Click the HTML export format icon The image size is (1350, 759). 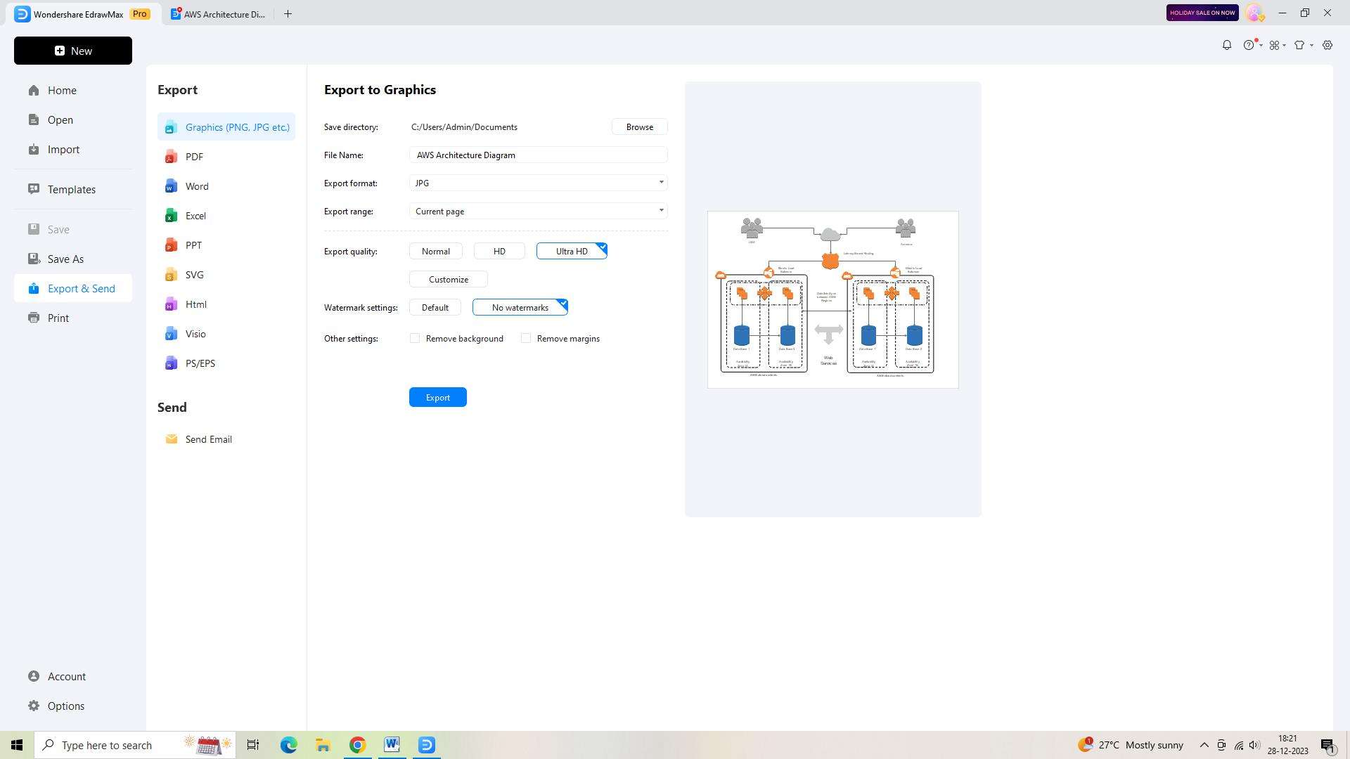pyautogui.click(x=172, y=304)
